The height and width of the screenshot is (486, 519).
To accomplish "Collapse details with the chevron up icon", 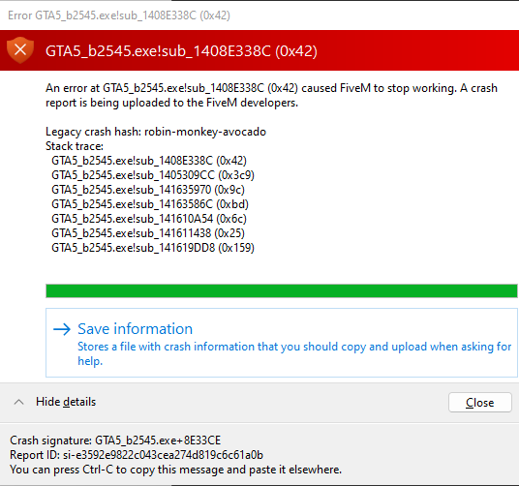I will [18, 402].
